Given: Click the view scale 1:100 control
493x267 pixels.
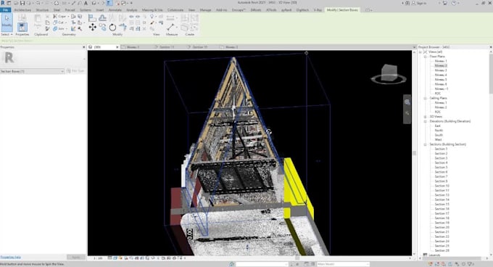Looking at the screenshot, I should [x=98, y=258].
